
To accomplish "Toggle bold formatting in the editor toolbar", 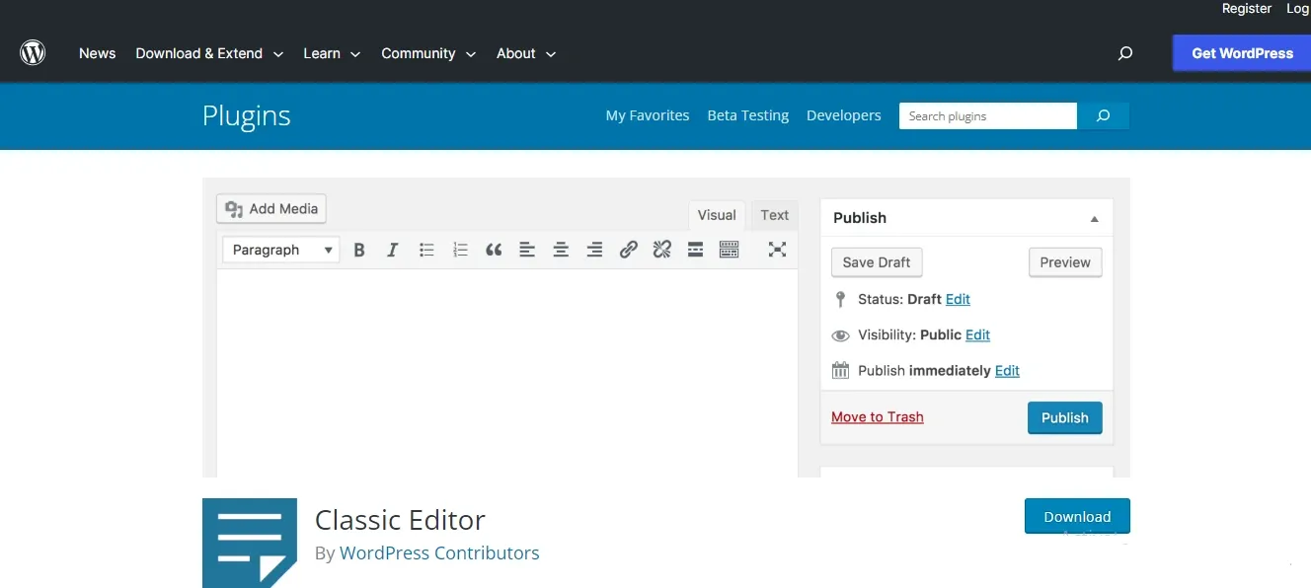I will 359,250.
